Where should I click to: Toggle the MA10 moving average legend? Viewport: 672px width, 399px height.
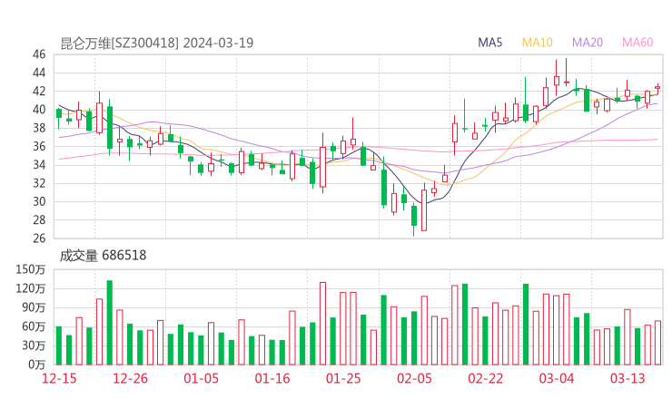tap(538, 43)
